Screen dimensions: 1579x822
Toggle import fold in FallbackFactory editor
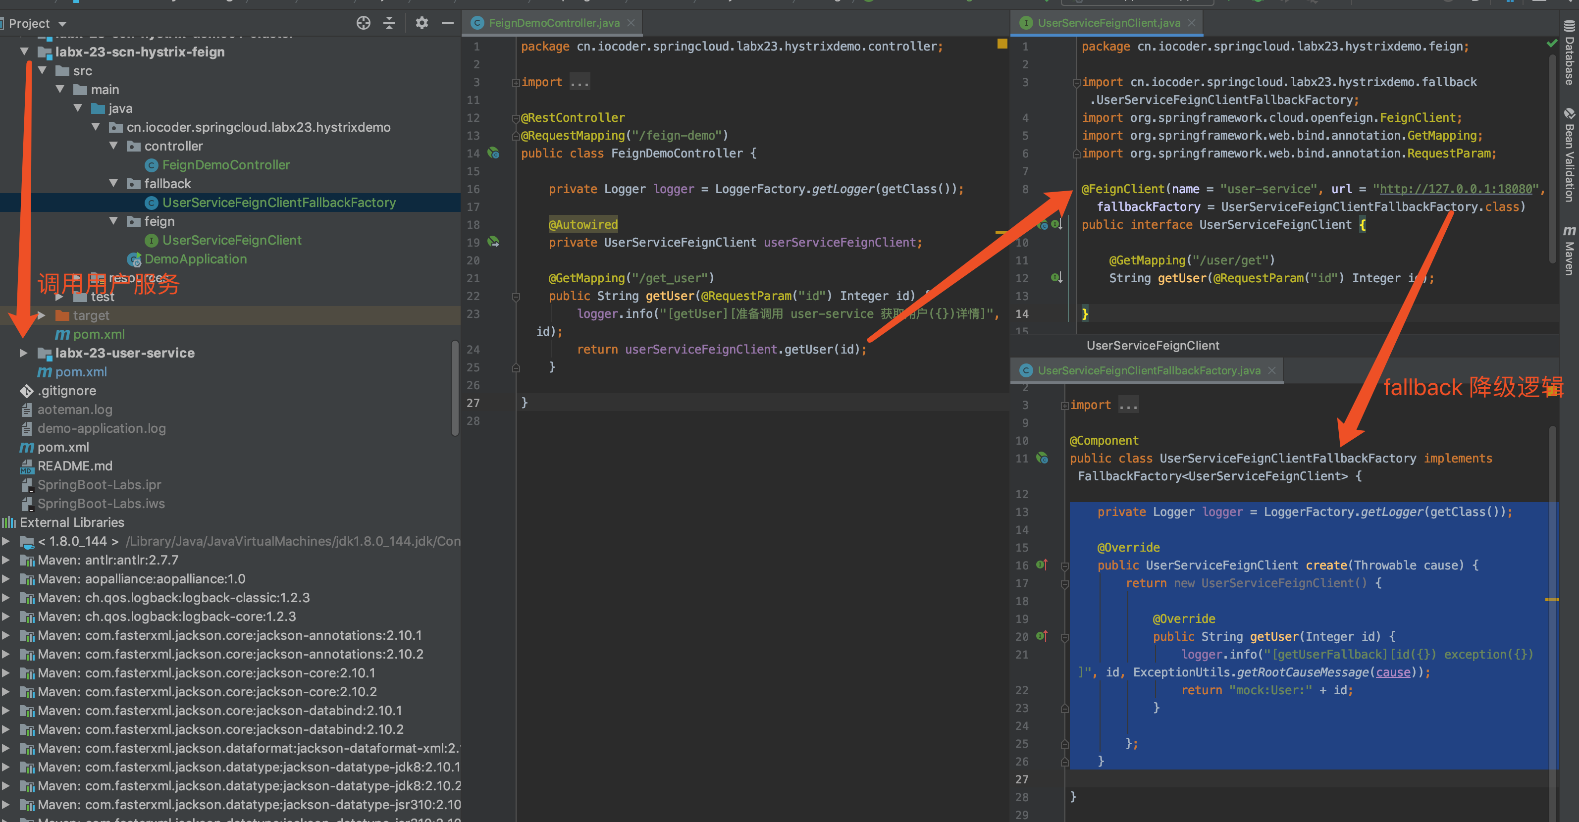1065,405
